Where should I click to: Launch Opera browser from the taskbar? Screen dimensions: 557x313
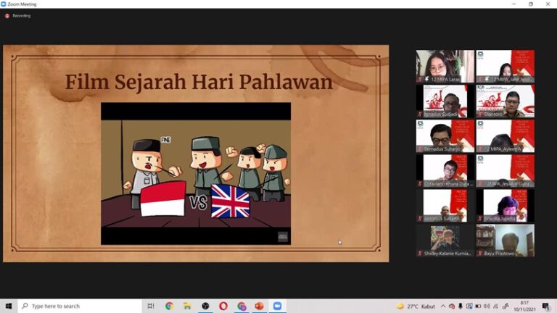point(223,306)
